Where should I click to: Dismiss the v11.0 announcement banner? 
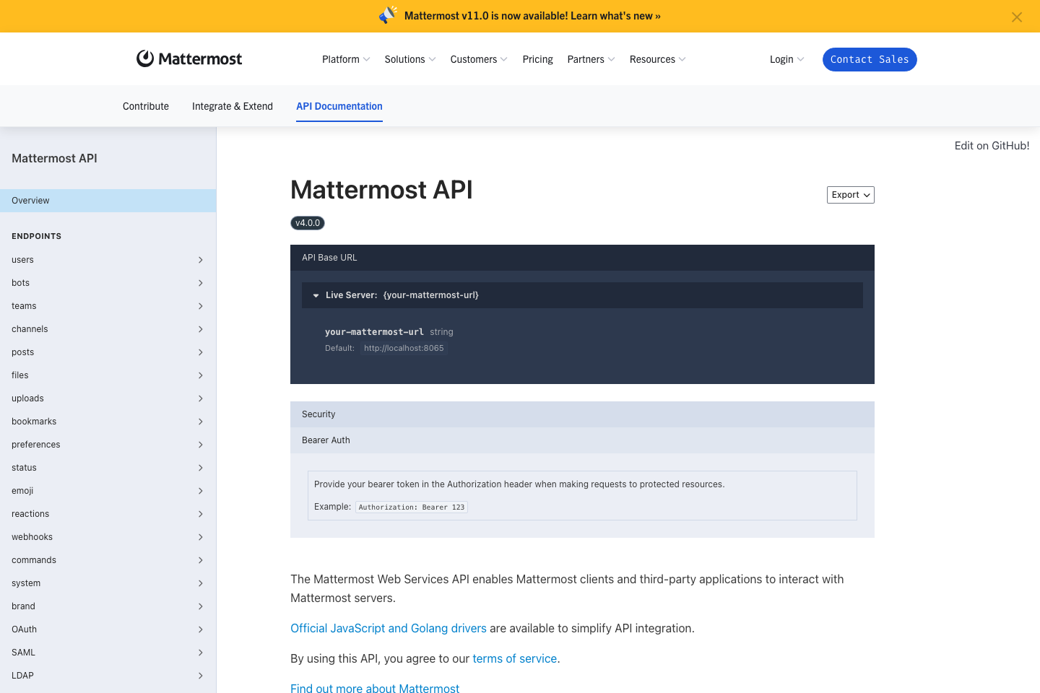(1017, 16)
